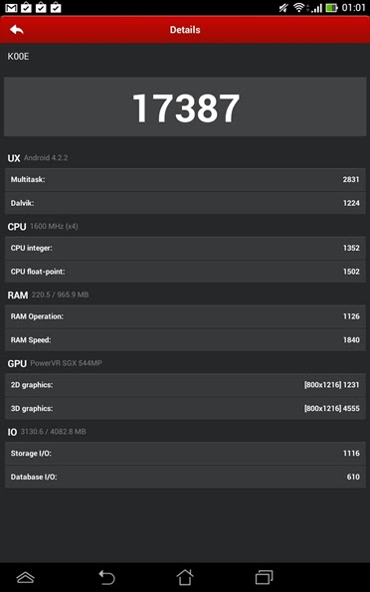Choose the RAM Speed row

tap(185, 340)
